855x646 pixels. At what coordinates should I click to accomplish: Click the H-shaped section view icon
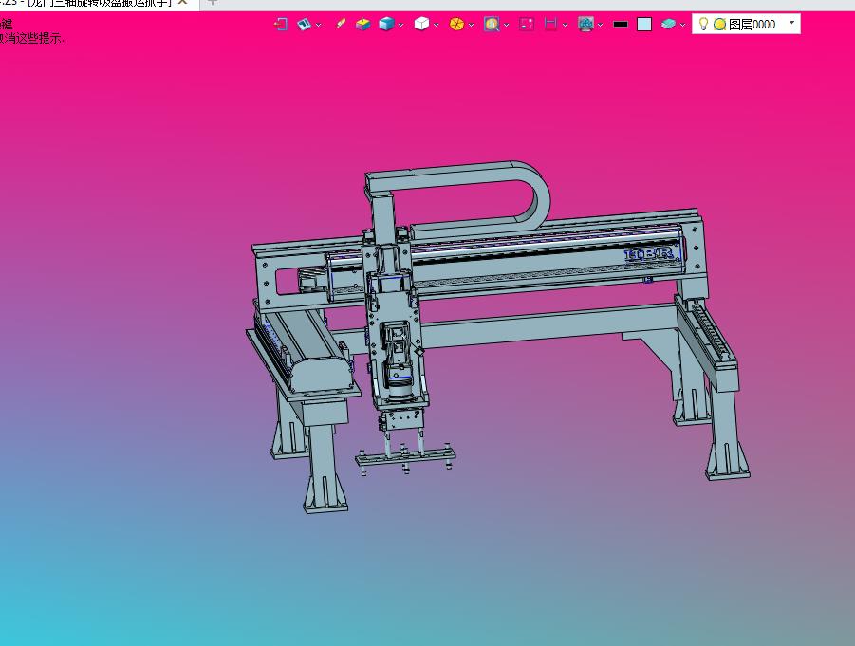tap(550, 24)
